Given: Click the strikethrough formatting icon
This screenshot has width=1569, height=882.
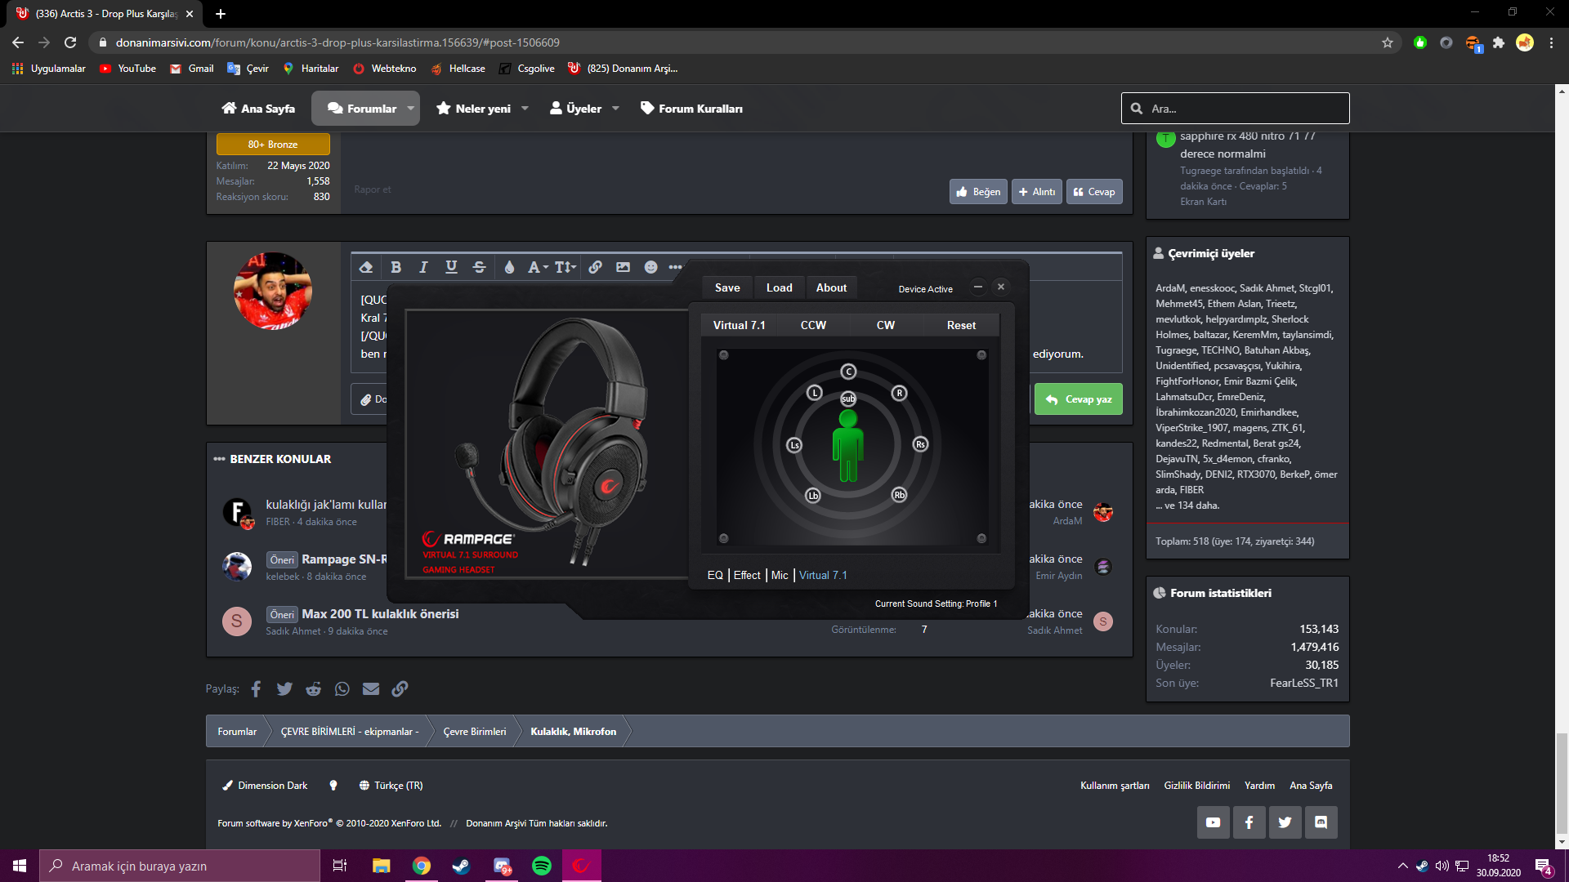Looking at the screenshot, I should click(479, 267).
